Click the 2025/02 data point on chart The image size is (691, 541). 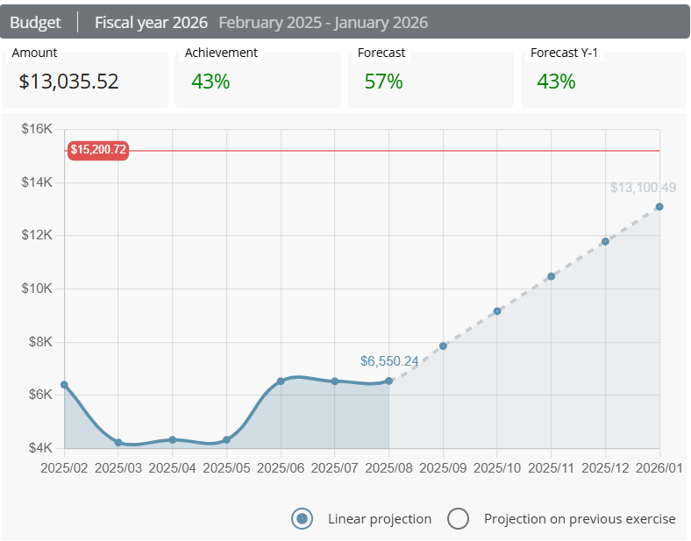pyautogui.click(x=64, y=385)
